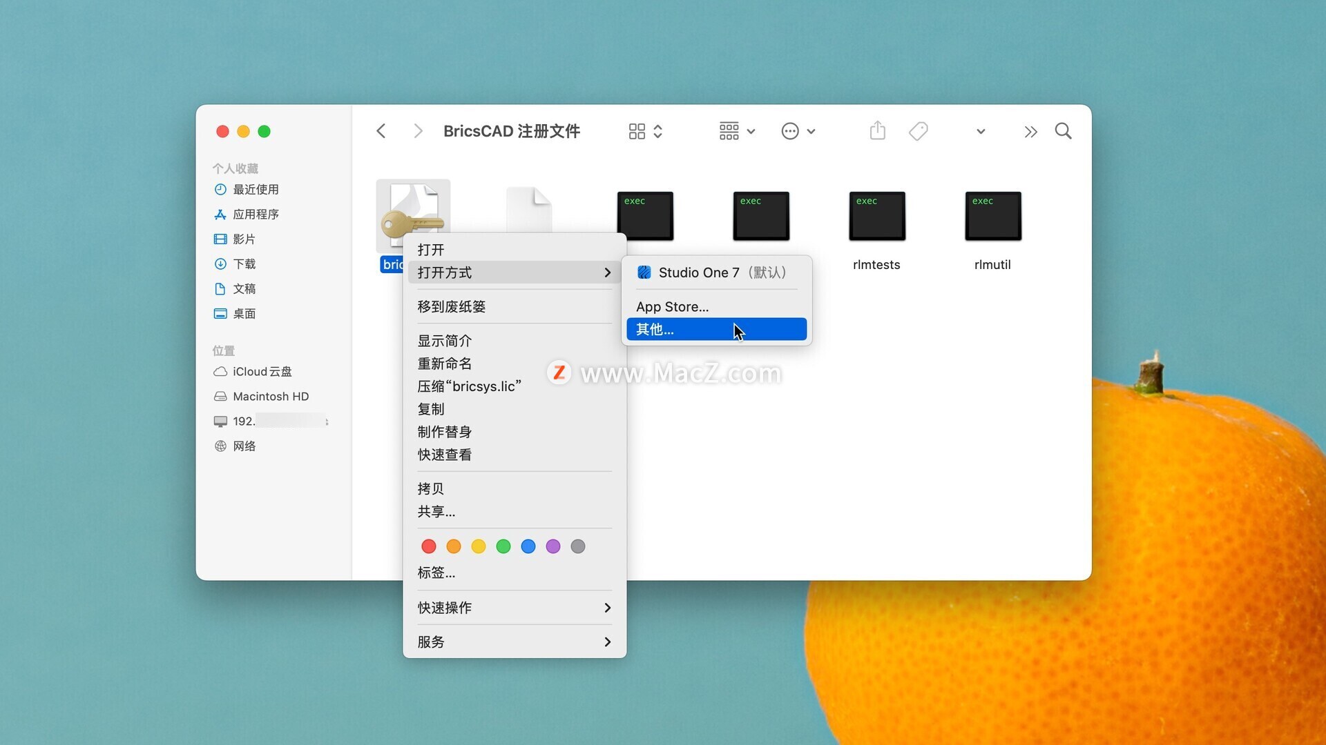Click the tag toolbar icon

tap(919, 131)
